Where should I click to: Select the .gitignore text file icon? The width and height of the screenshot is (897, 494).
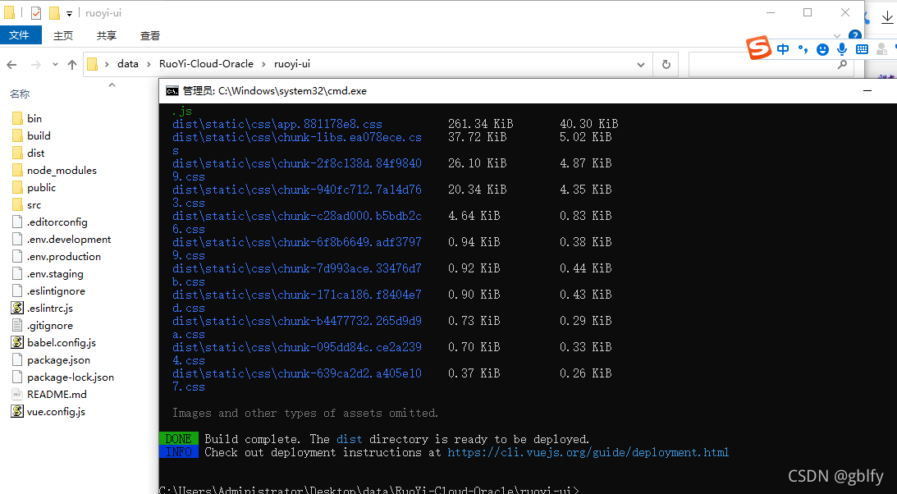(x=17, y=325)
